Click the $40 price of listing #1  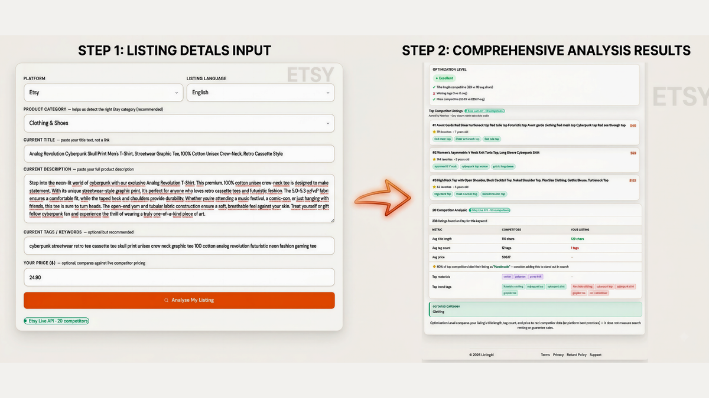(633, 126)
